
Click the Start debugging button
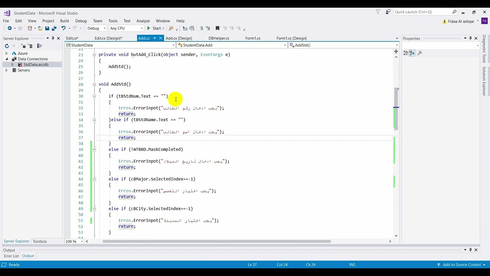click(x=154, y=28)
